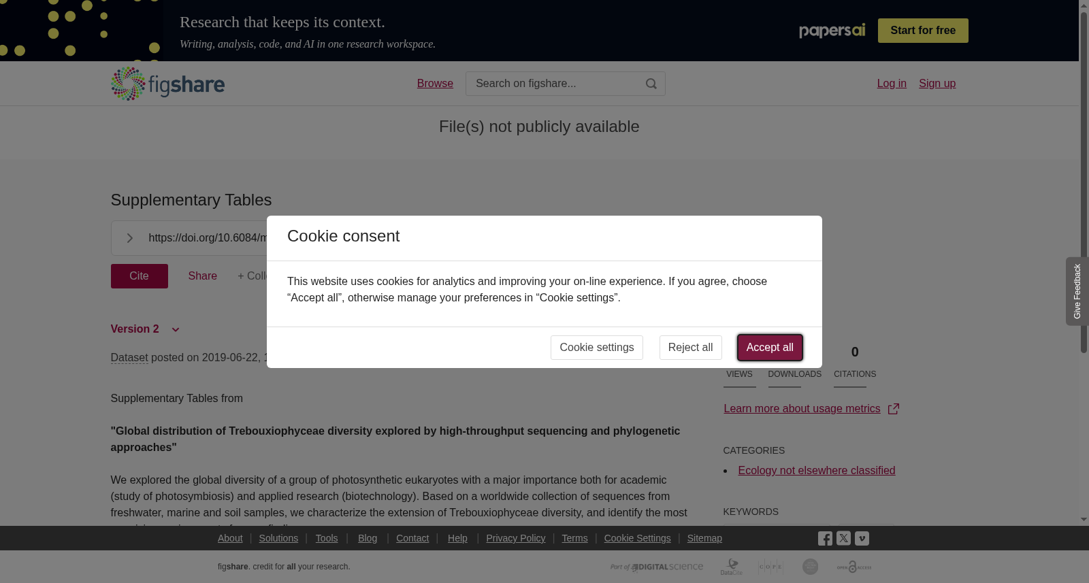Click the Solutions footer link
Viewport: 1089px width, 583px height.
(x=278, y=538)
